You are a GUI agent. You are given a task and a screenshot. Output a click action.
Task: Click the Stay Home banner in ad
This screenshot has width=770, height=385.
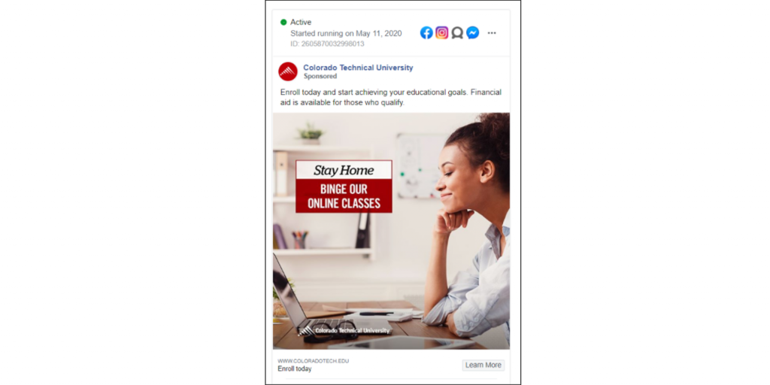click(x=344, y=171)
